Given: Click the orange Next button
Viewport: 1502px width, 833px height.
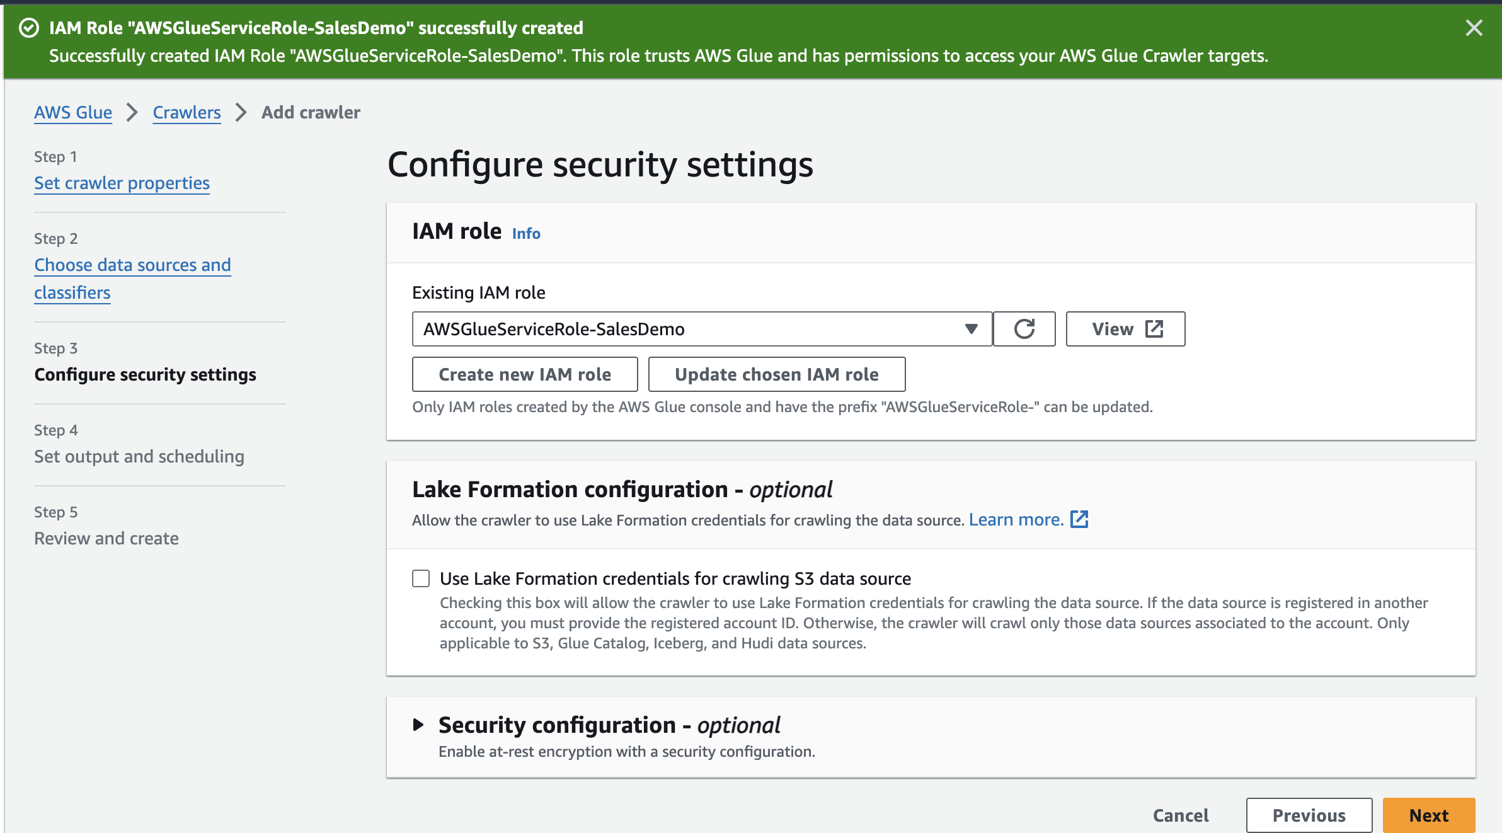Looking at the screenshot, I should pyautogui.click(x=1428, y=815).
